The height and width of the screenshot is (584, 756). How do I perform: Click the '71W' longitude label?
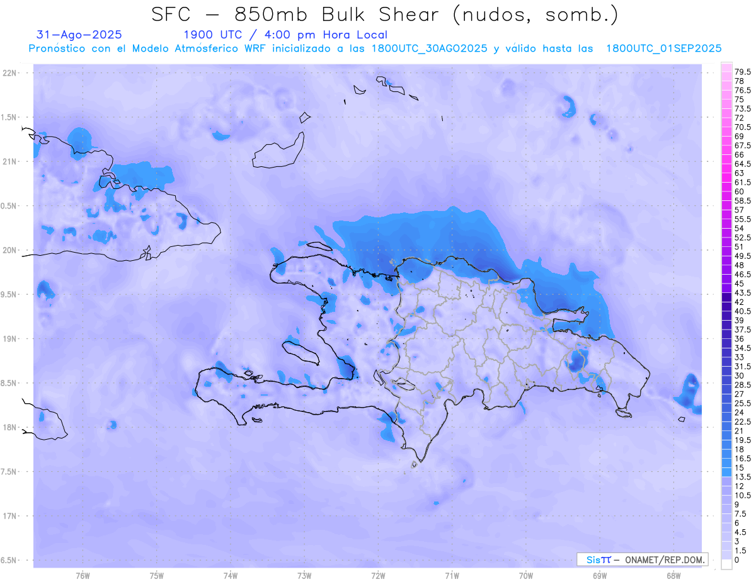tap(452, 576)
